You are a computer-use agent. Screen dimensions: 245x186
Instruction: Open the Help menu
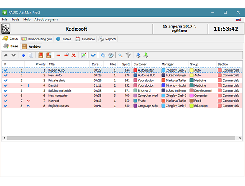[27, 20]
